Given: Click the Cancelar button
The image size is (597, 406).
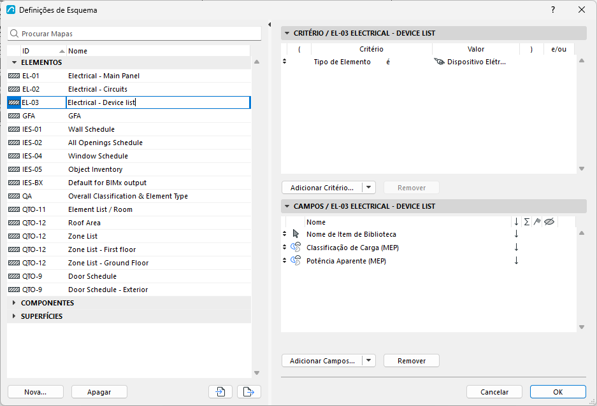Looking at the screenshot, I should [494, 391].
